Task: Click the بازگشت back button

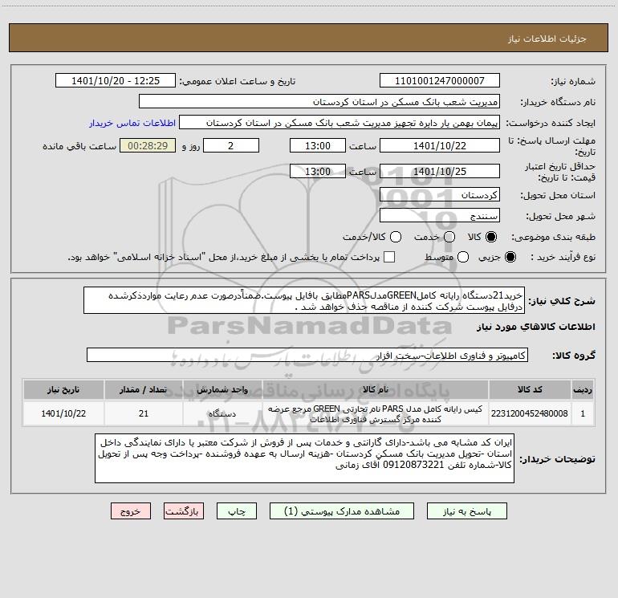Action: 184,511
